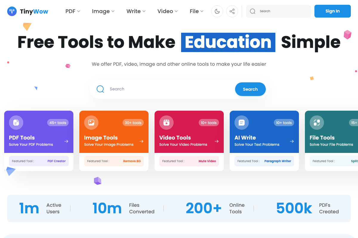Click the arrow on the AI Write card
358x238 pixels.
pyautogui.click(x=292, y=141)
